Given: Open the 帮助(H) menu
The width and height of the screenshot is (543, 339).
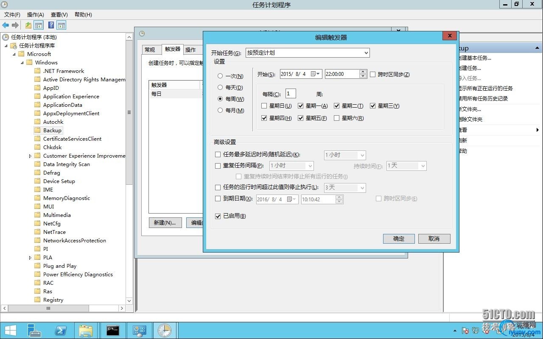Looking at the screenshot, I should pos(83,14).
